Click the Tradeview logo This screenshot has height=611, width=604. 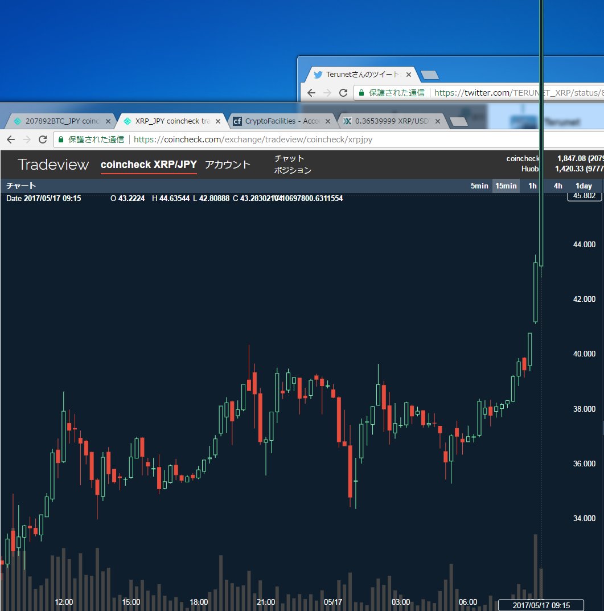point(54,165)
